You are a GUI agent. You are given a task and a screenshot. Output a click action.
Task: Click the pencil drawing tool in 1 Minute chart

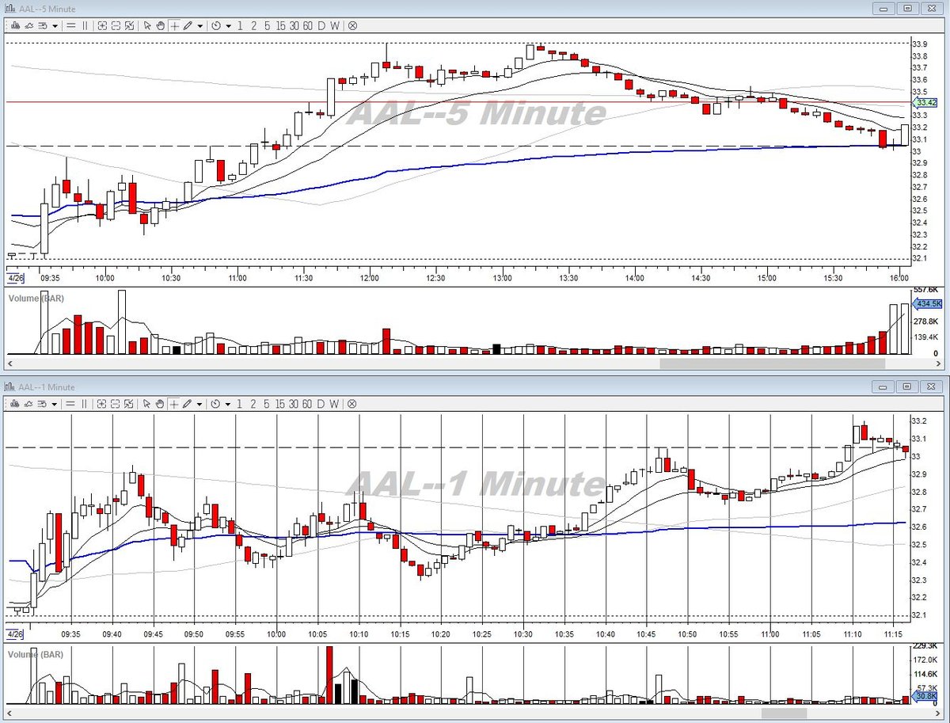click(x=188, y=403)
